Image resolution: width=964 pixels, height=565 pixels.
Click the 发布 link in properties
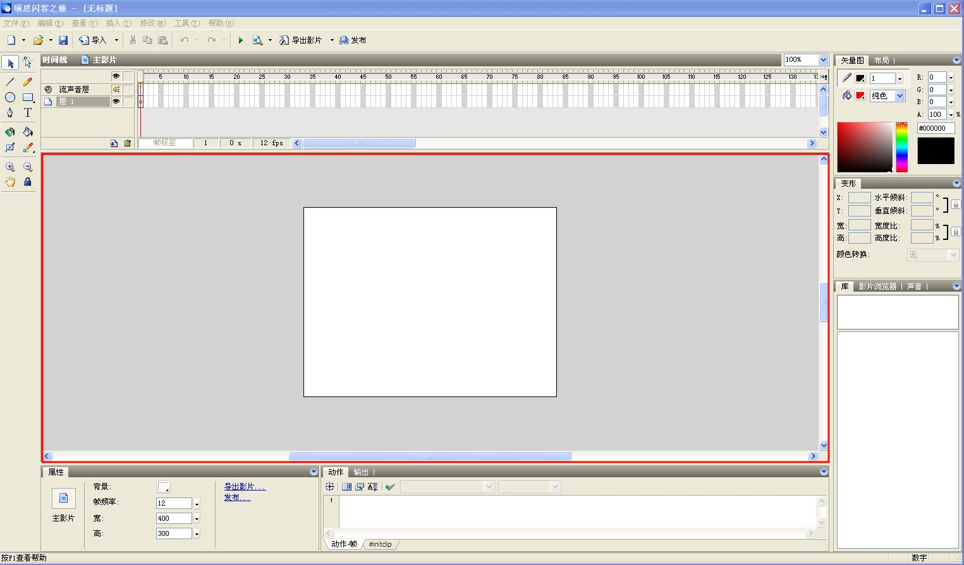coord(237,497)
